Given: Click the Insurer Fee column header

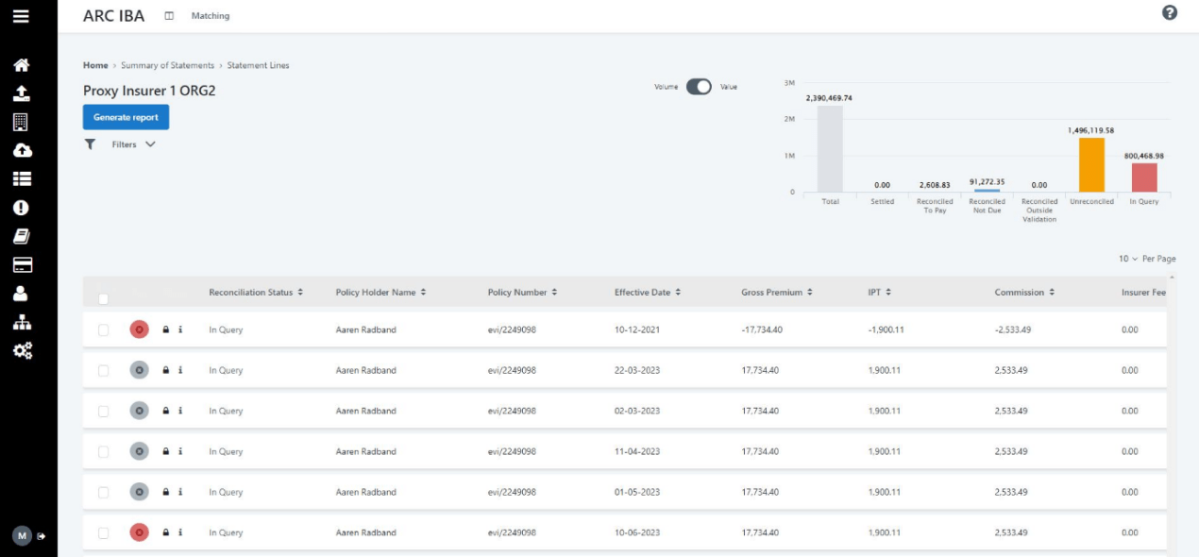Looking at the screenshot, I should [x=1143, y=293].
